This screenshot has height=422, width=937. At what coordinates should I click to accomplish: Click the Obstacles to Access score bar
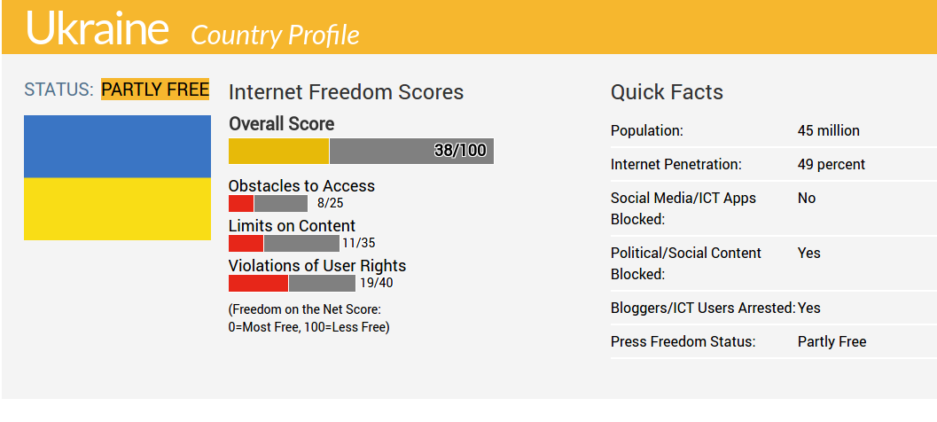coord(268,203)
